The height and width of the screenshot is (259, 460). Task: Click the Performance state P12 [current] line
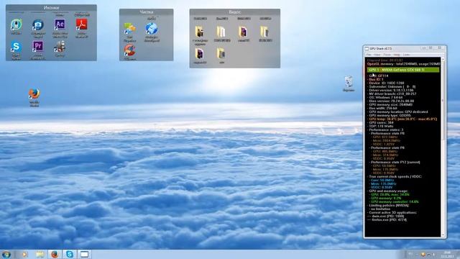pyautogui.click(x=395, y=162)
